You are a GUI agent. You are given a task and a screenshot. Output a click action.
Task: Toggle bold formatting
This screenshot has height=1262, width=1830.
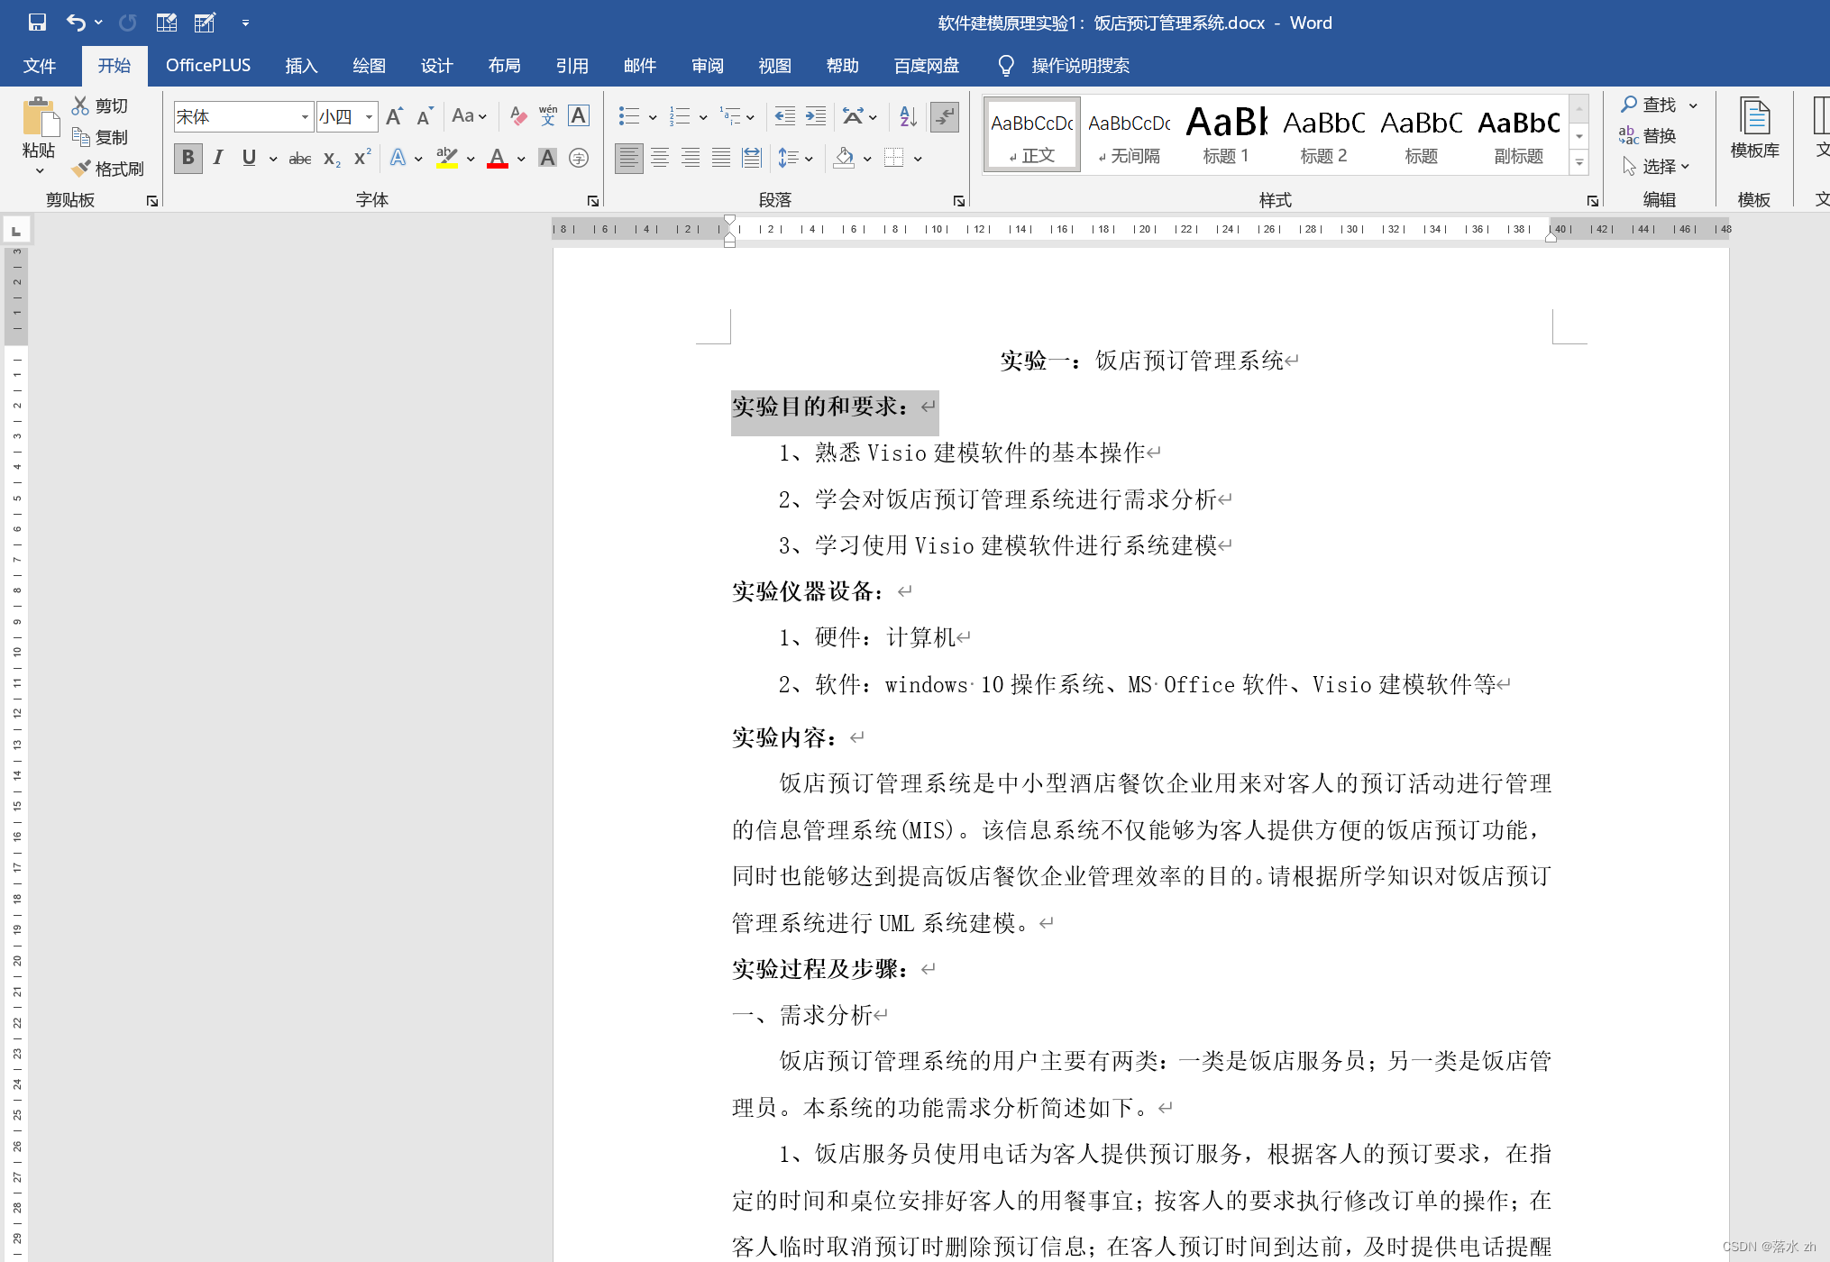(188, 159)
